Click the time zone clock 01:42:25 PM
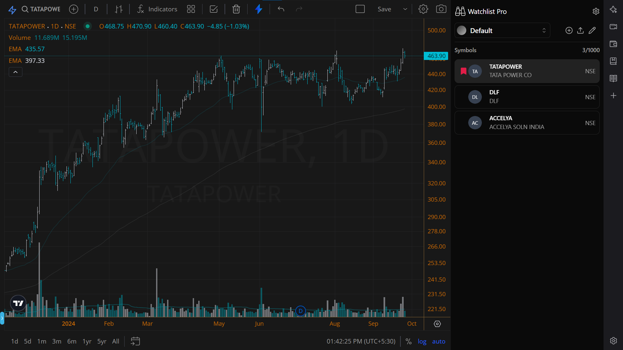 361,341
